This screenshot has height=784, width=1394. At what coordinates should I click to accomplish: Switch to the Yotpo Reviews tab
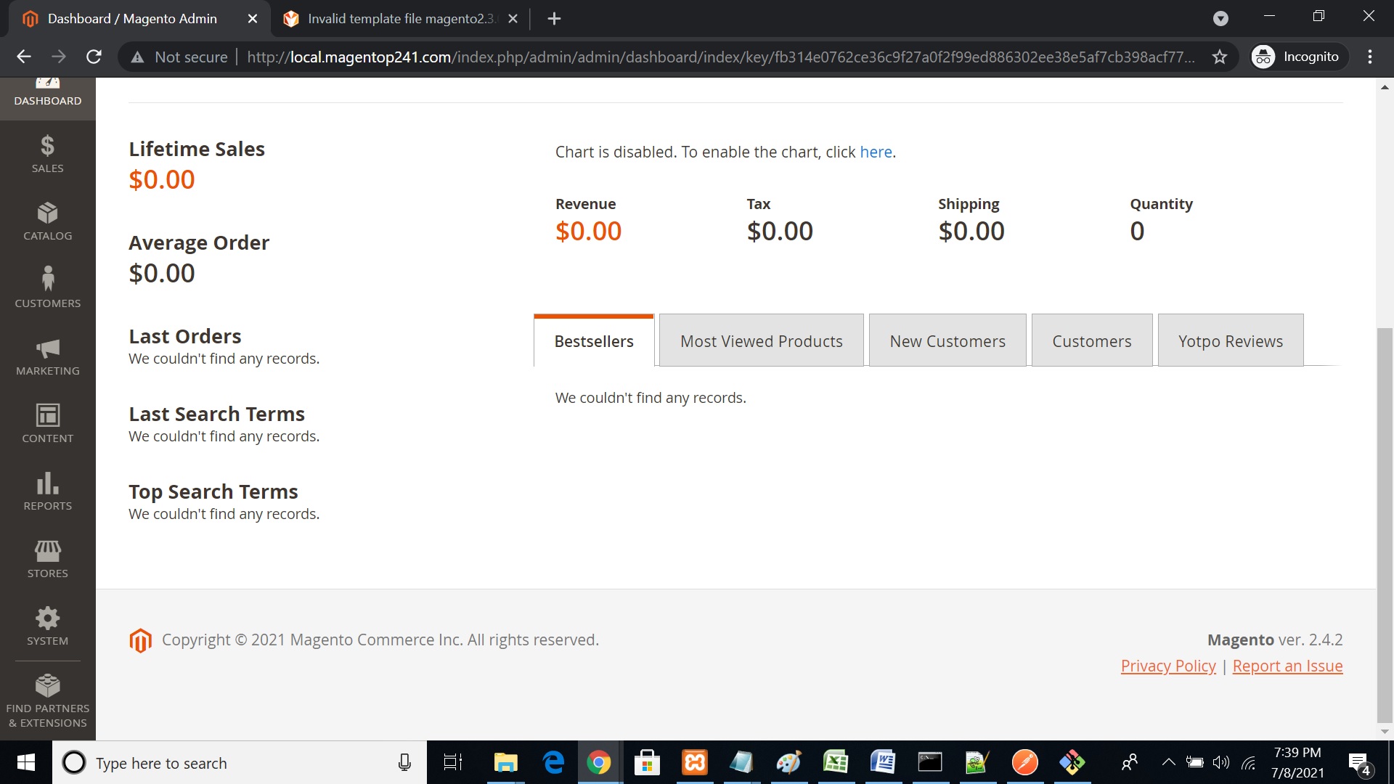(1230, 340)
